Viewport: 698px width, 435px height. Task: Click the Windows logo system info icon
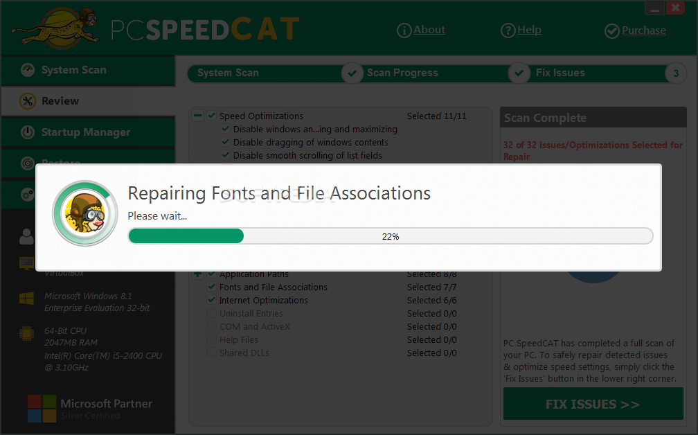tap(27, 299)
